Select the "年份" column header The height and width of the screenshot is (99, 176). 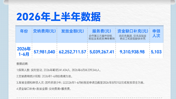tap(24, 31)
